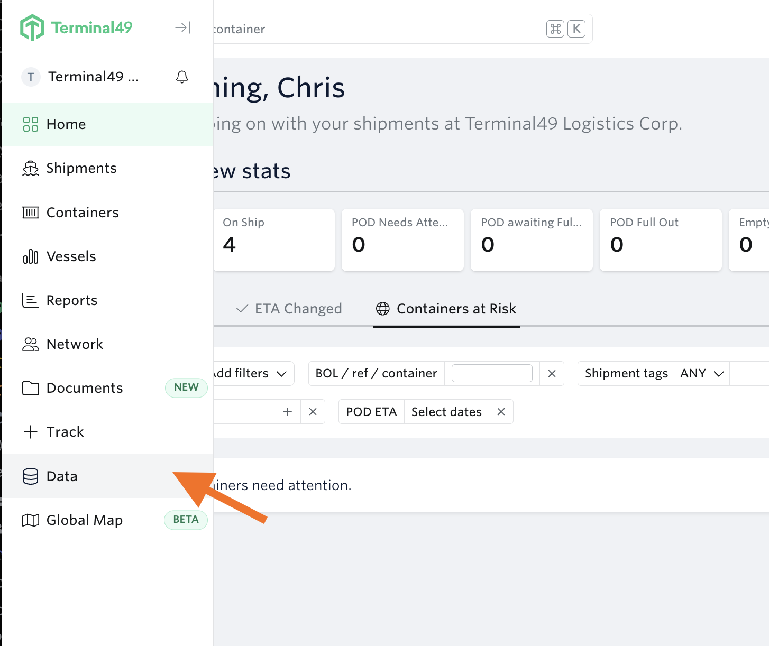Remove the POD ETA filter
The width and height of the screenshot is (769, 646).
501,412
